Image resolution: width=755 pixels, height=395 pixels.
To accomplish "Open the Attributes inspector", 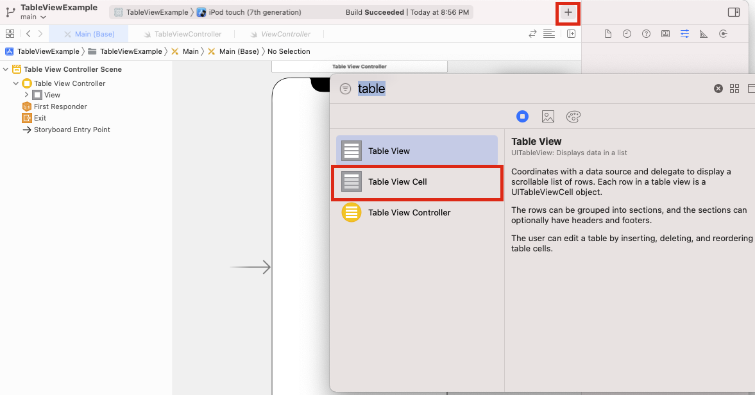I will click(684, 34).
